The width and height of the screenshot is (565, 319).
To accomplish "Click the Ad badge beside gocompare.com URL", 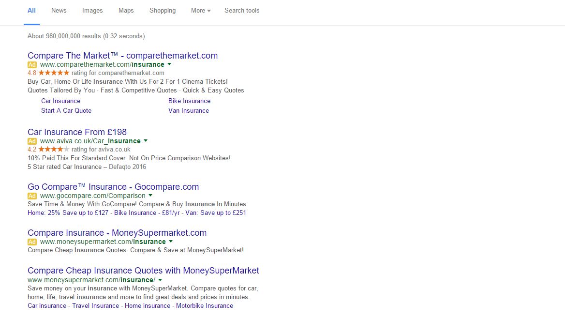I will pyautogui.click(x=32, y=196).
